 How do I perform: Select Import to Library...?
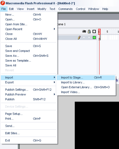tap(86, 83)
